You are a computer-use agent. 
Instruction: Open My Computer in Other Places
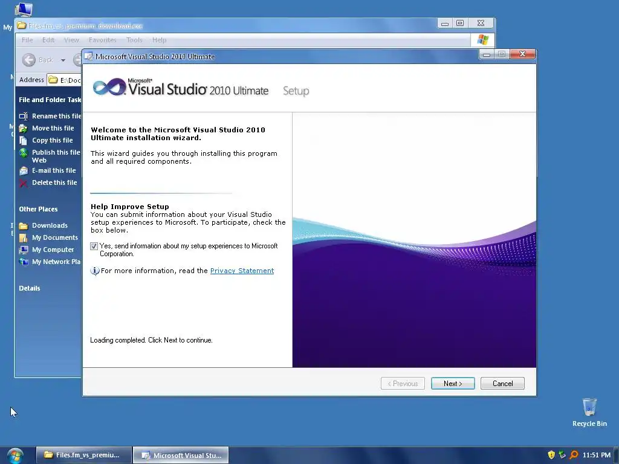(53, 250)
